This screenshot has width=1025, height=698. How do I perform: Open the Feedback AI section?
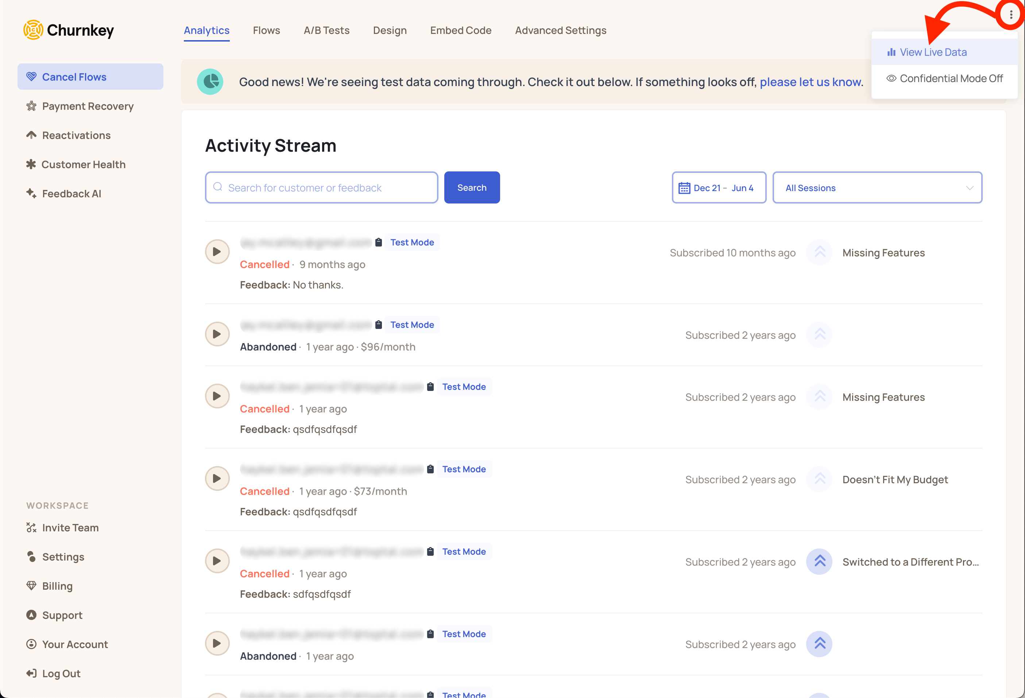(x=71, y=193)
